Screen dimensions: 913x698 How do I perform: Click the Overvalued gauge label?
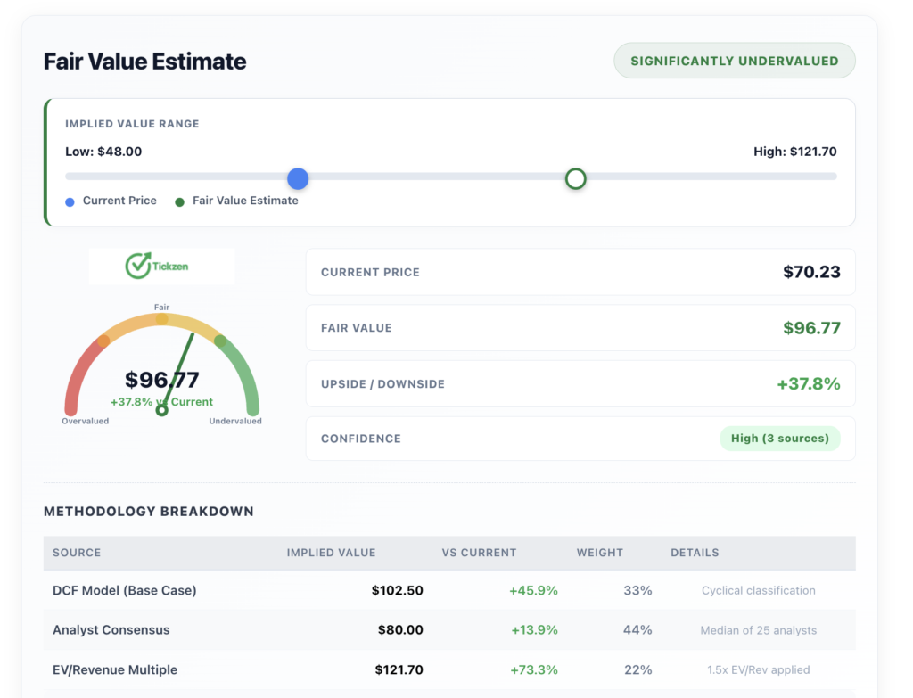click(85, 421)
